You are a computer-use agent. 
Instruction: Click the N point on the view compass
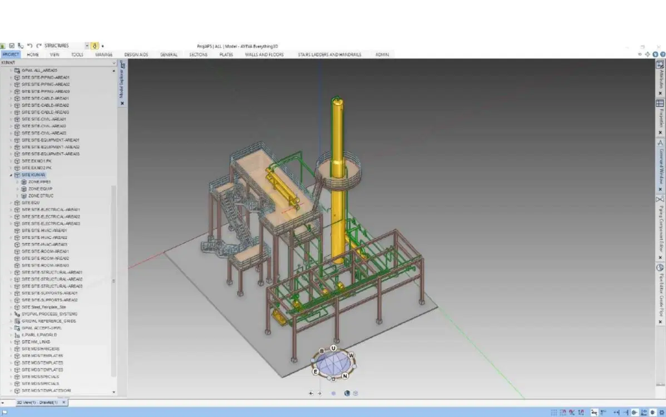pos(345,376)
